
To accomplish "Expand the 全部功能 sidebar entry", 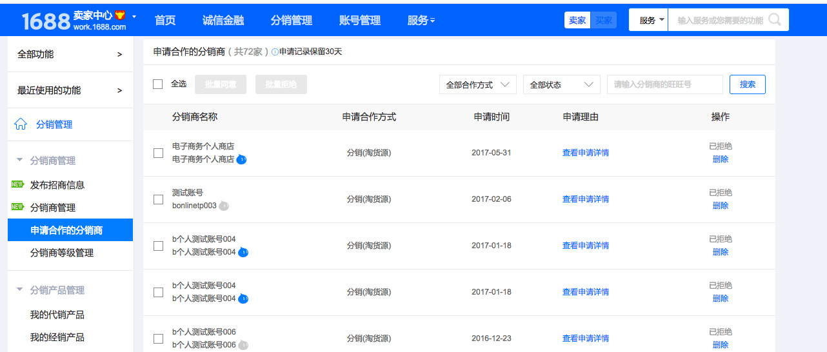I will pyautogui.click(x=70, y=54).
